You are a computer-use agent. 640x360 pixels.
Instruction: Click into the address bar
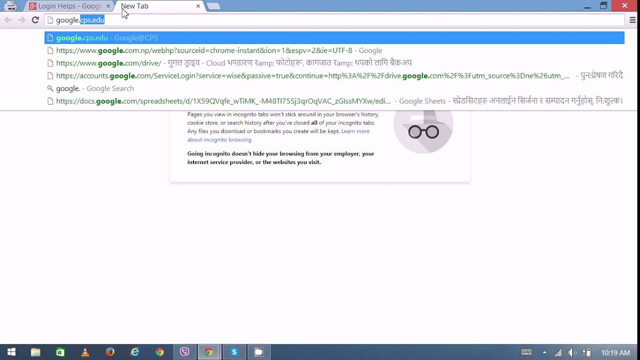(334, 20)
